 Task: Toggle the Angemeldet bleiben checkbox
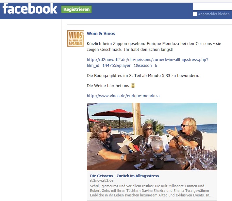pos(195,14)
